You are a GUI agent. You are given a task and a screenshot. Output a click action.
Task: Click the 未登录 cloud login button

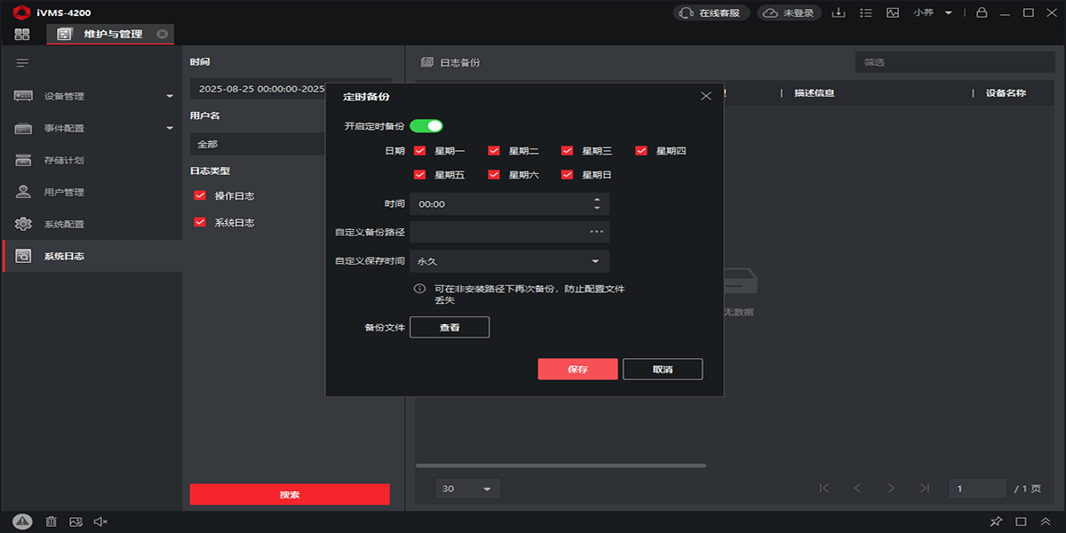pos(790,13)
